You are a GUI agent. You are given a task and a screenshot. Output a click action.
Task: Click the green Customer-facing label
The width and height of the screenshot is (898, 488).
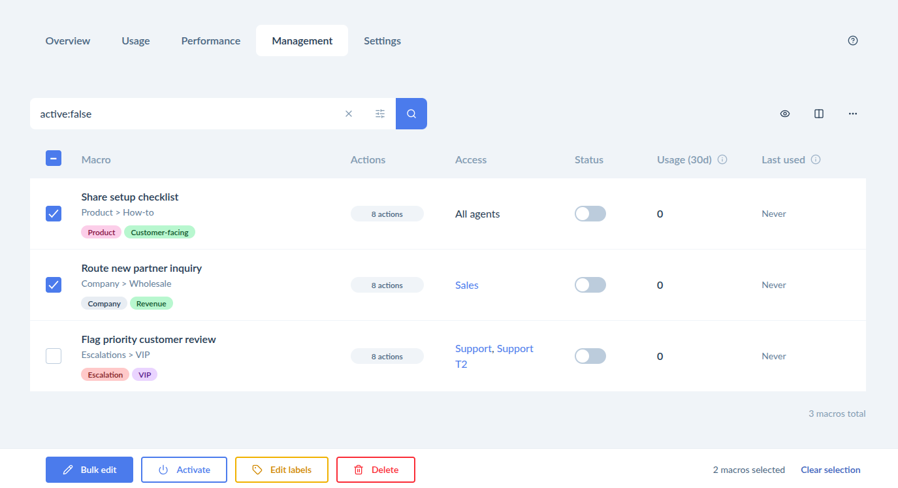(x=160, y=232)
